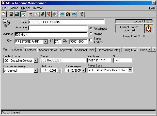Select the Mailing radio button

pyautogui.click(x=91, y=34)
